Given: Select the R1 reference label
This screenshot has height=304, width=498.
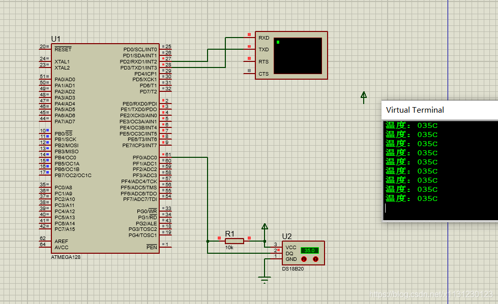Looking at the screenshot, I should (x=229, y=233).
